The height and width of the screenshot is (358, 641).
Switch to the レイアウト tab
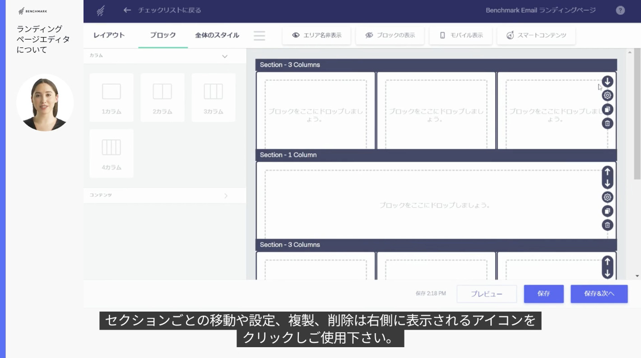click(x=109, y=35)
